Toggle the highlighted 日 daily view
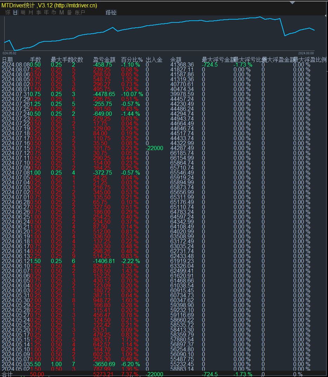Screen dimensions: 328x377 coord(14,12)
